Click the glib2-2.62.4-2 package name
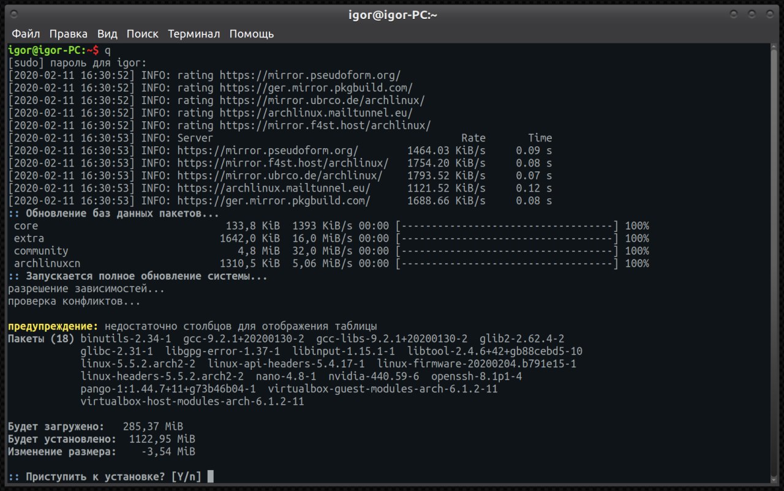 (x=522, y=339)
